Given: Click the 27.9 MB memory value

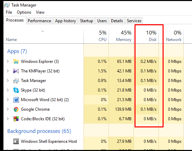Looking at the screenshot, I should click(x=124, y=141).
